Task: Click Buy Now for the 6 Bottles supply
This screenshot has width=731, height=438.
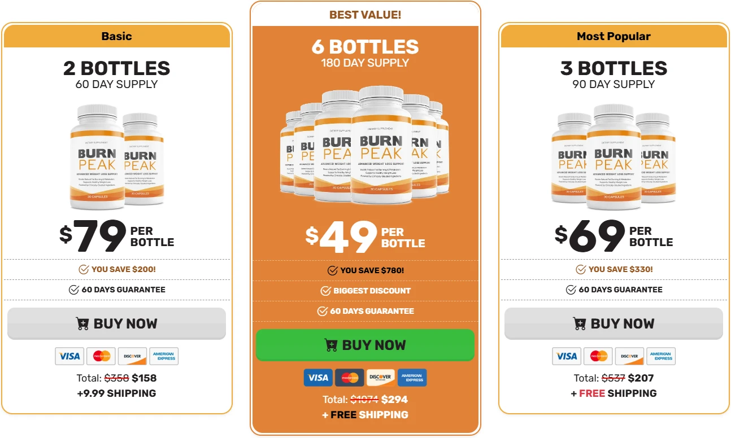Action: click(365, 344)
